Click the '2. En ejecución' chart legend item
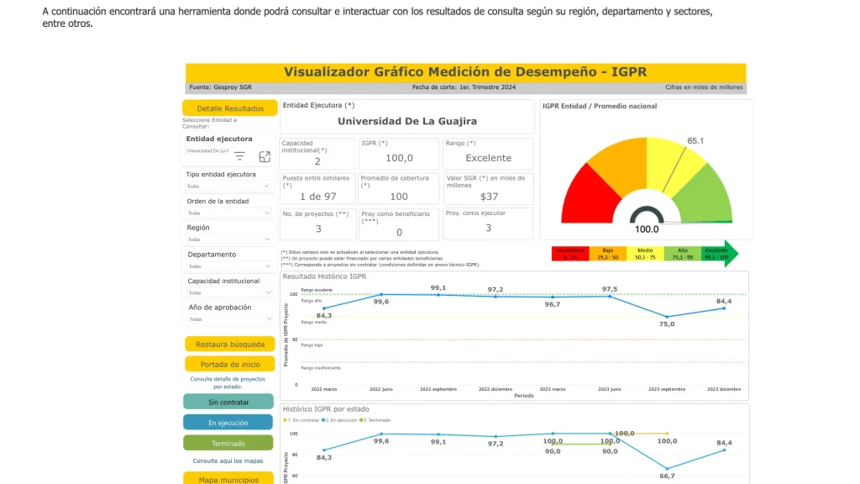 pyautogui.click(x=339, y=420)
